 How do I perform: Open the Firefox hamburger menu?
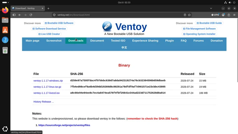(235, 15)
